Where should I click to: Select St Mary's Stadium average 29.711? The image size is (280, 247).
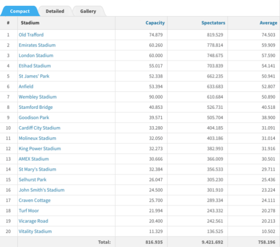click(268, 169)
